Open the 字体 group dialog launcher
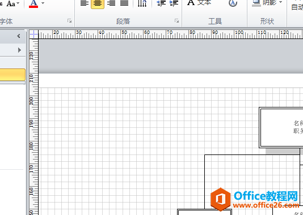Viewport: 303px width, 215px height. (70, 21)
